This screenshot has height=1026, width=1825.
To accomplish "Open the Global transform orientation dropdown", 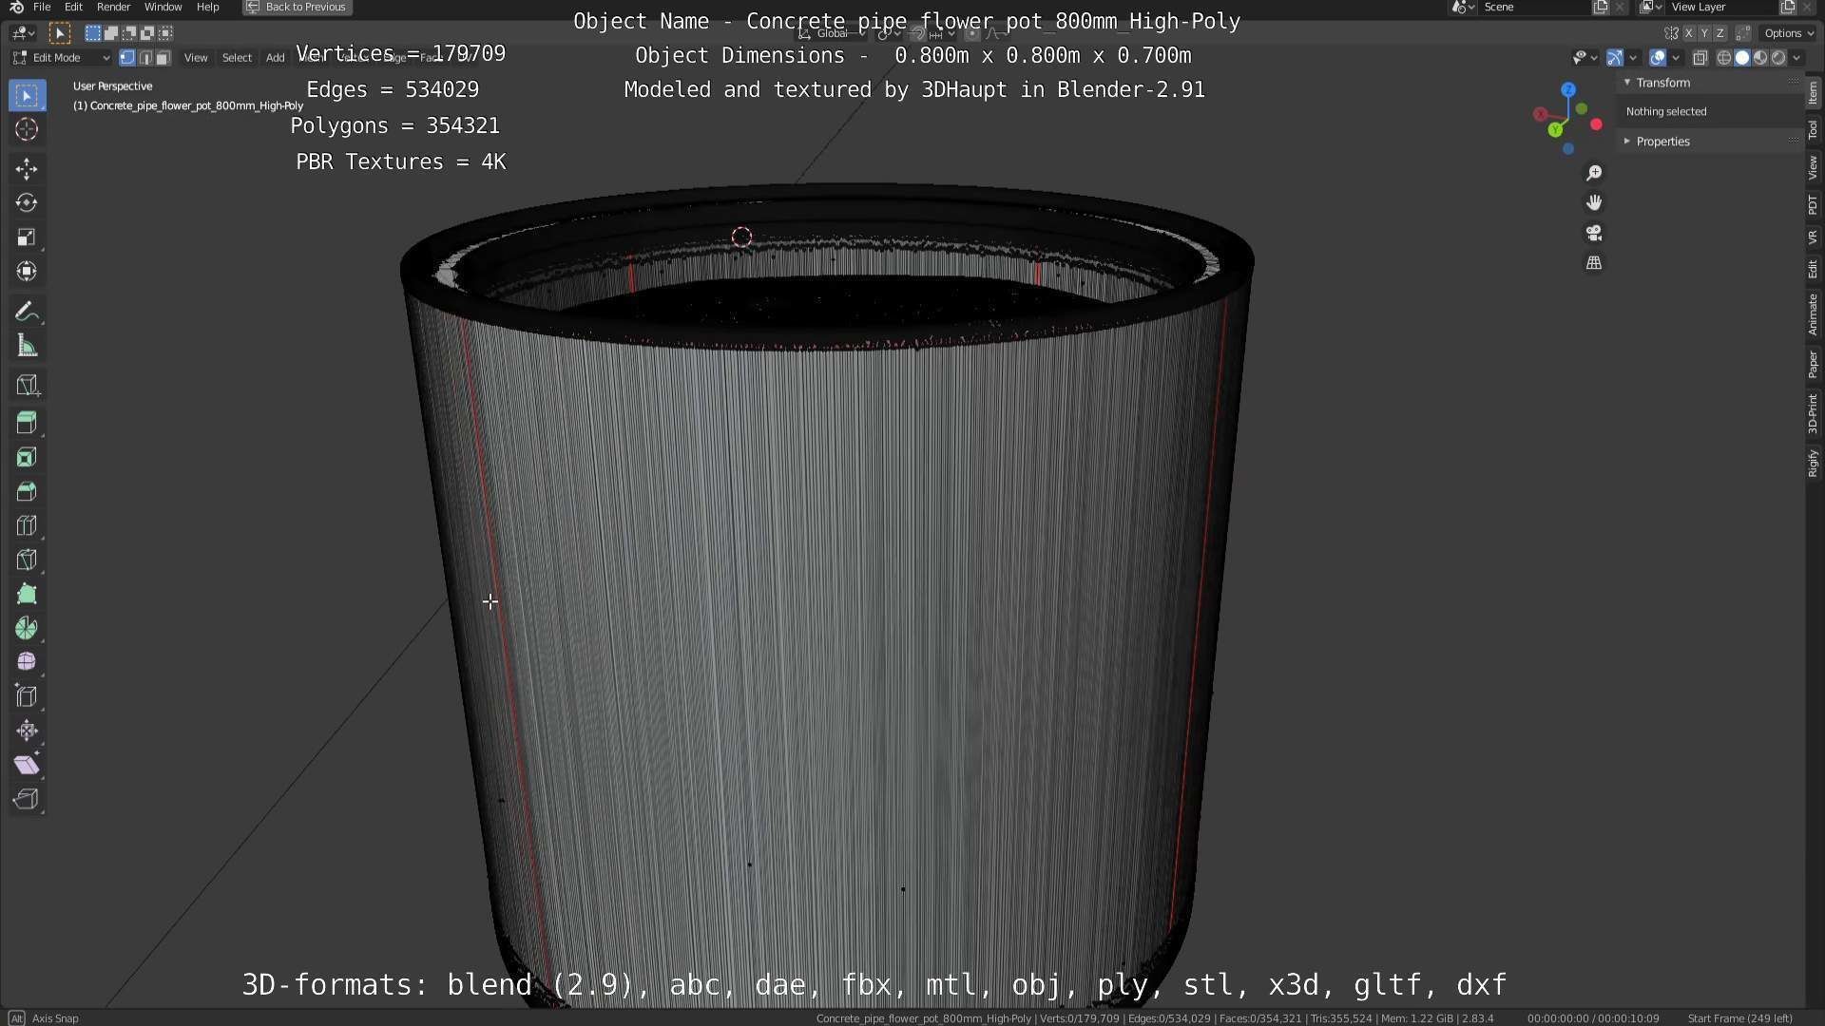I will (833, 33).
